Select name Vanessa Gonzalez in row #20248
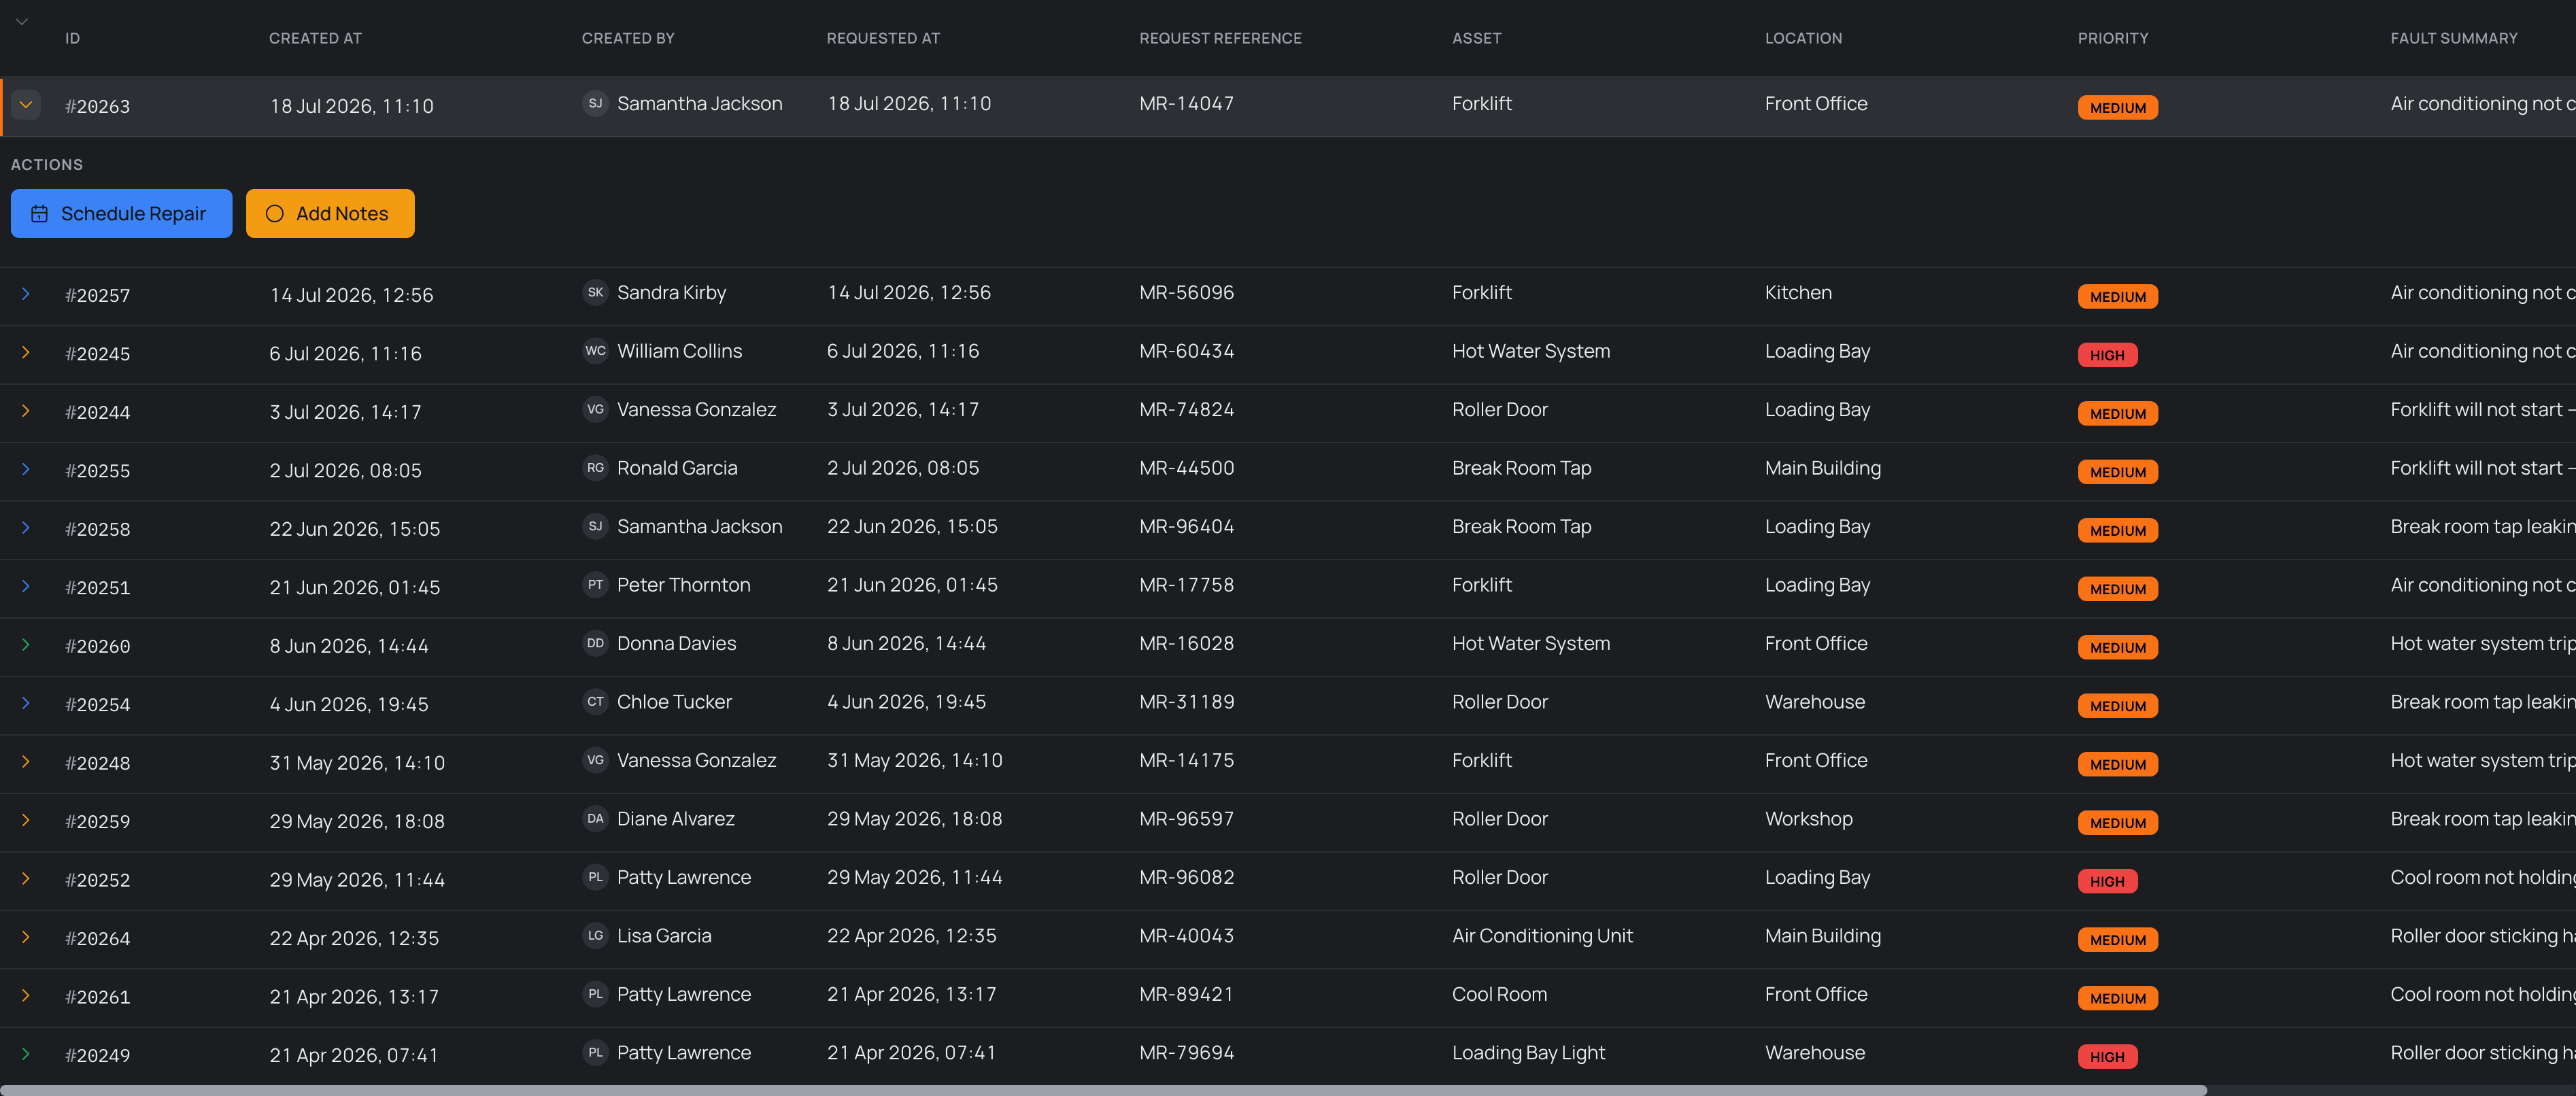This screenshot has width=2576, height=1096. pyautogui.click(x=696, y=760)
